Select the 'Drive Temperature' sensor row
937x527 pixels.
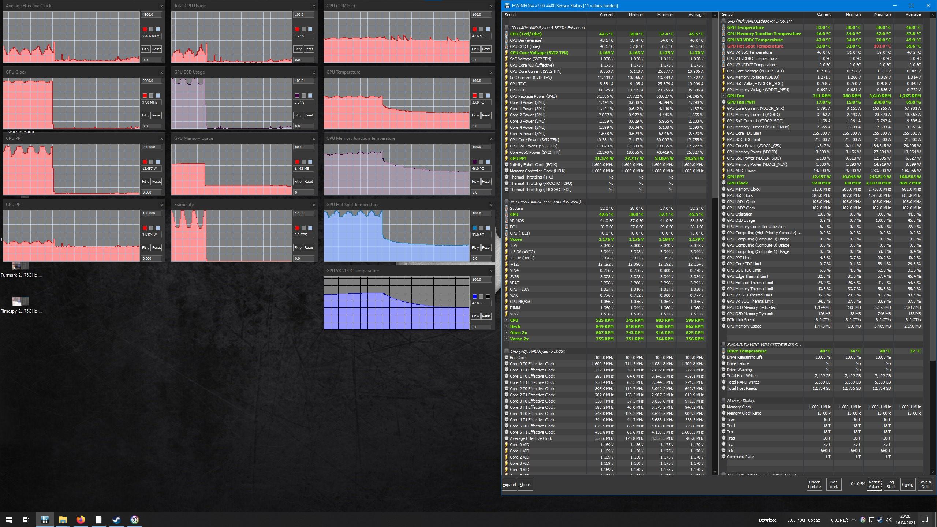822,351
